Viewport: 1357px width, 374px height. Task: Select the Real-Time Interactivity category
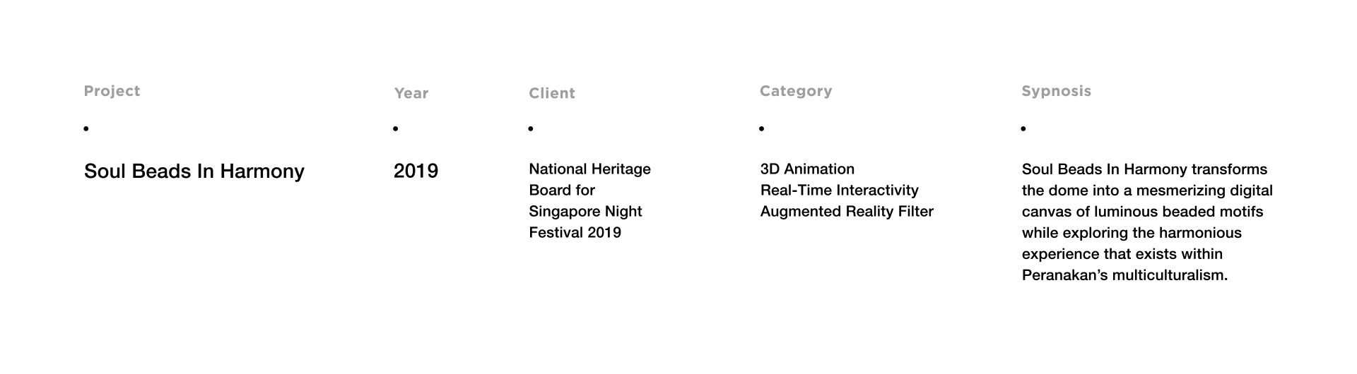pos(839,191)
